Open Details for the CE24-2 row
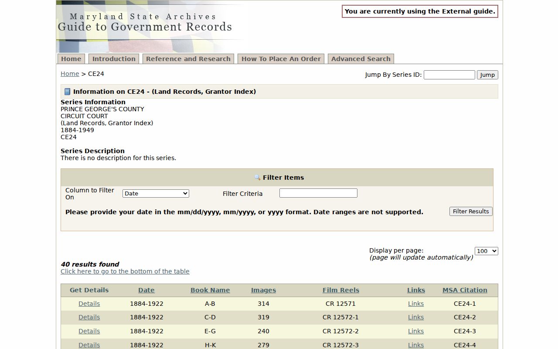The height and width of the screenshot is (349, 558). pyautogui.click(x=89, y=317)
